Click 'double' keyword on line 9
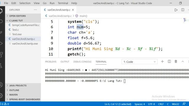Viewport: 189px width, 106px height. (x=74, y=43)
